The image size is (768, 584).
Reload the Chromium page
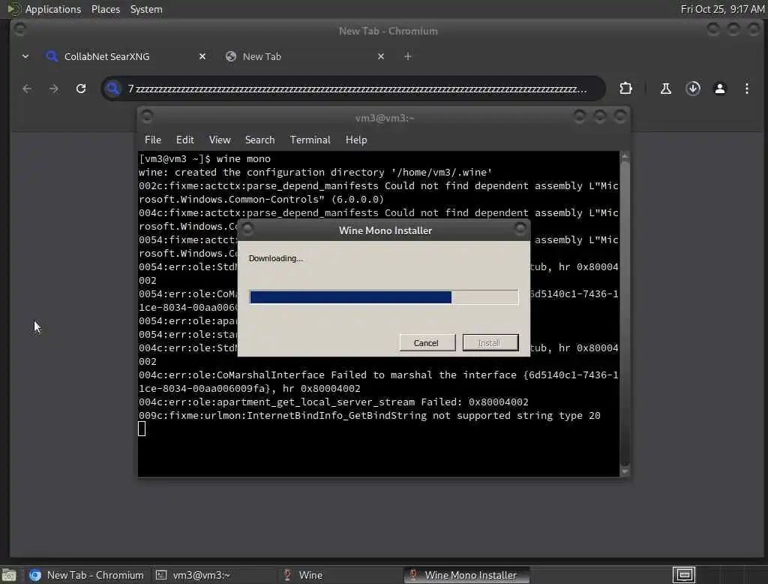click(81, 89)
